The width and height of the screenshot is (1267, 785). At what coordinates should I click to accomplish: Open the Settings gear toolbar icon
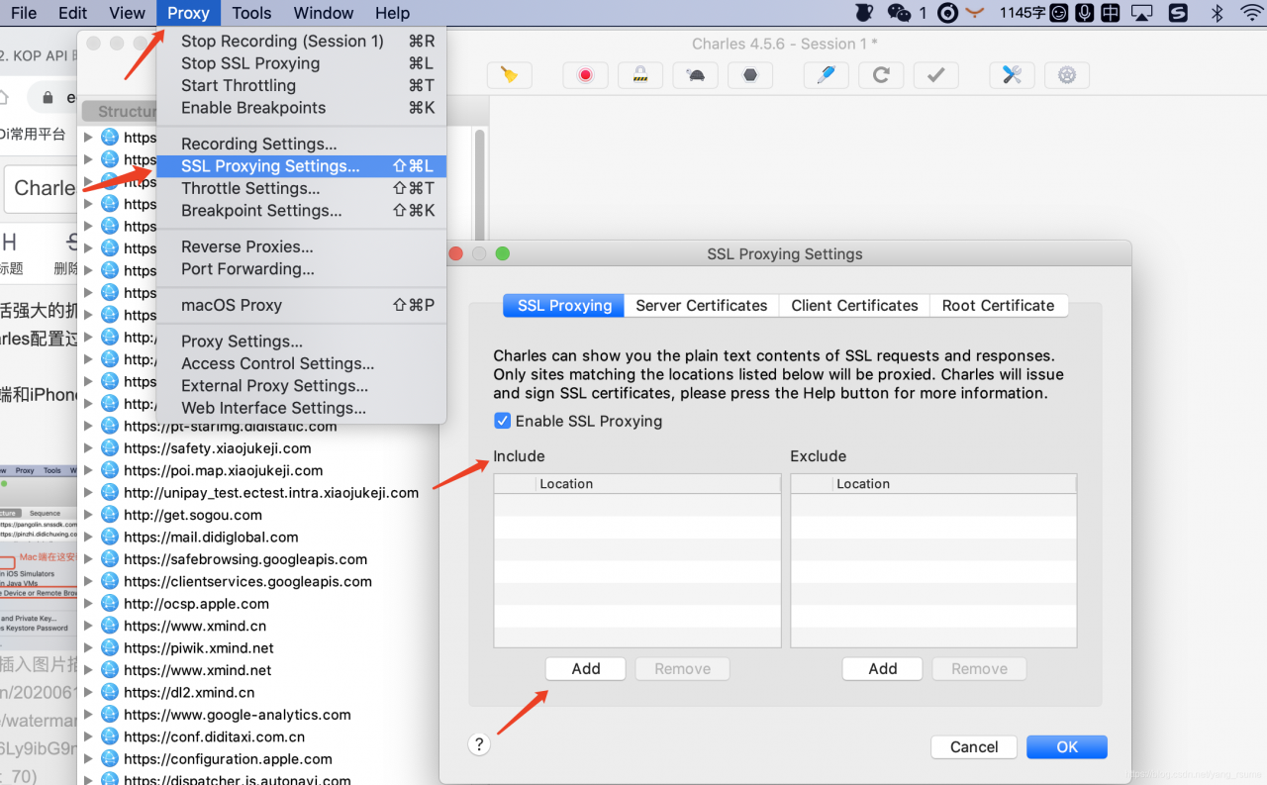1066,75
